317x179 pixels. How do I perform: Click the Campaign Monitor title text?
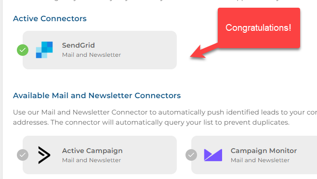click(x=264, y=151)
